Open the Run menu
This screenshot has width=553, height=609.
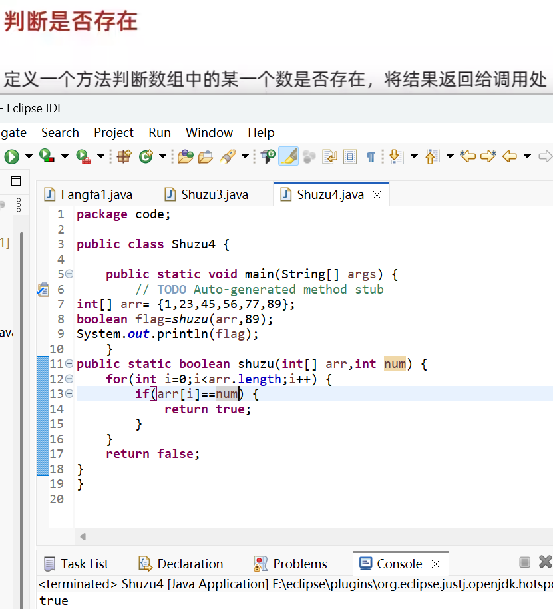160,133
